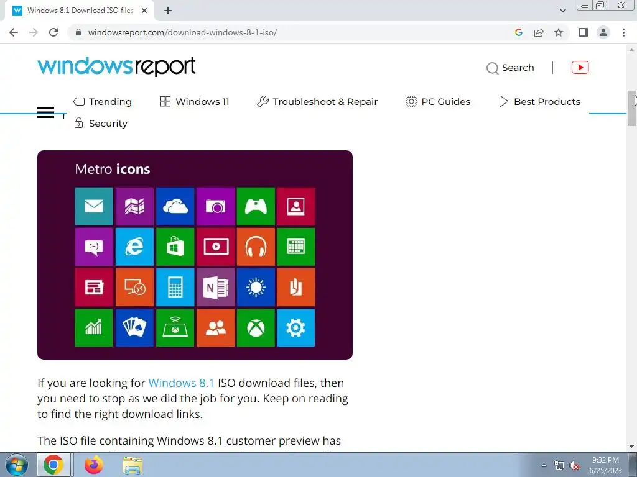Open the taskbar clock showing 9:32 PM
This screenshot has width=637, height=477.
pyautogui.click(x=605, y=465)
